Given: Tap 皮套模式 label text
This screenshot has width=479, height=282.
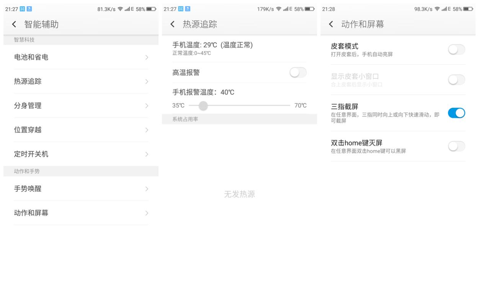Looking at the screenshot, I should pyautogui.click(x=345, y=46).
